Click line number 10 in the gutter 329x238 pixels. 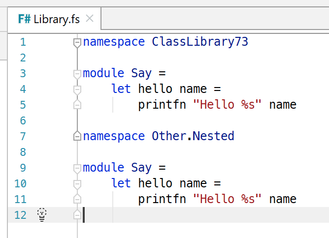click(20, 183)
